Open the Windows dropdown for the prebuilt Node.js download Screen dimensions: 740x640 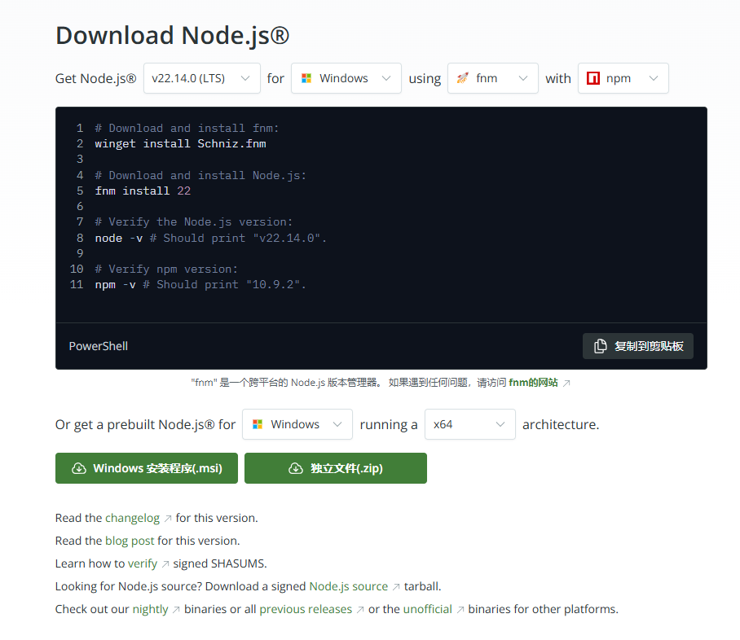297,424
